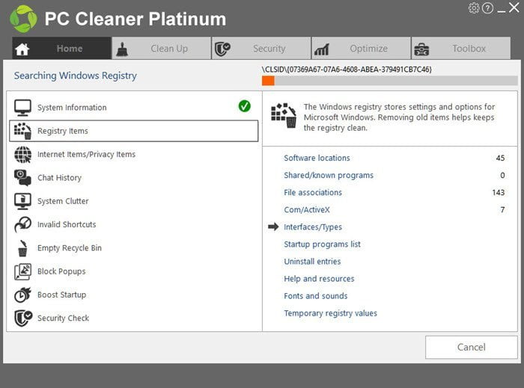Select Internet Items/Privacy Items entry
Screen dimensions: 524x388
[134, 155]
